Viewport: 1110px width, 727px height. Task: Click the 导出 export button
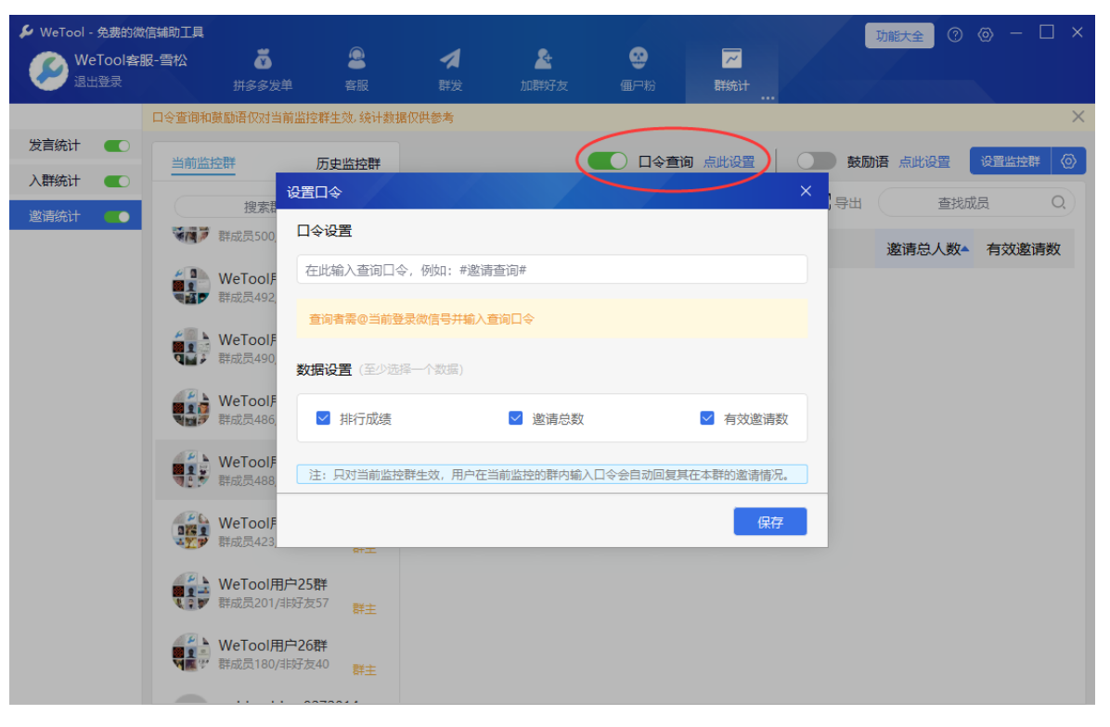[845, 204]
